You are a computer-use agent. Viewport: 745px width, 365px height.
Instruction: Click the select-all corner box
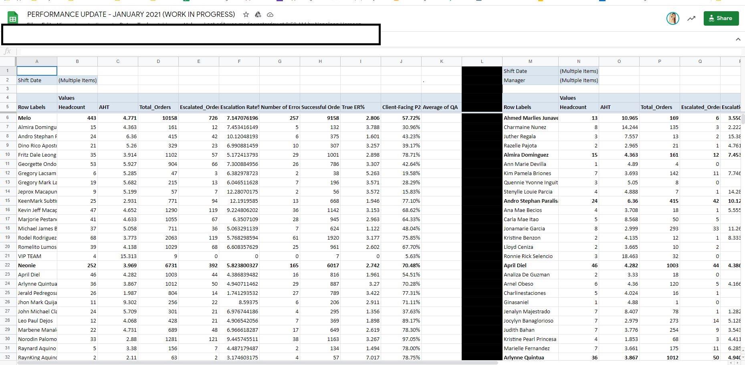[x=8, y=61]
